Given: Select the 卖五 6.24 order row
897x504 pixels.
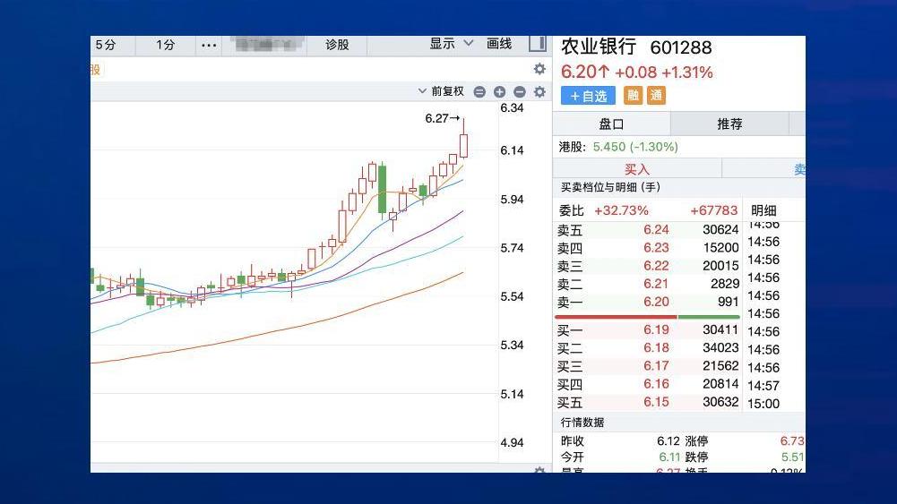Looking at the screenshot, I should point(648,230).
